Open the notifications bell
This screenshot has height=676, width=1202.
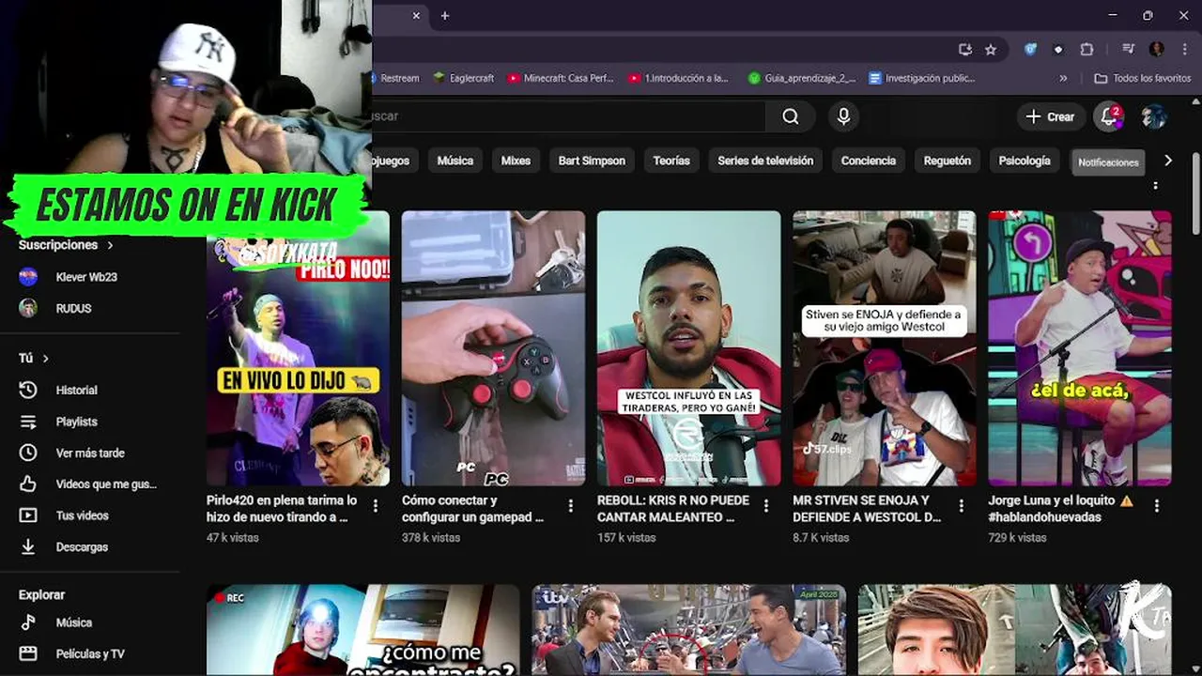[1109, 116]
